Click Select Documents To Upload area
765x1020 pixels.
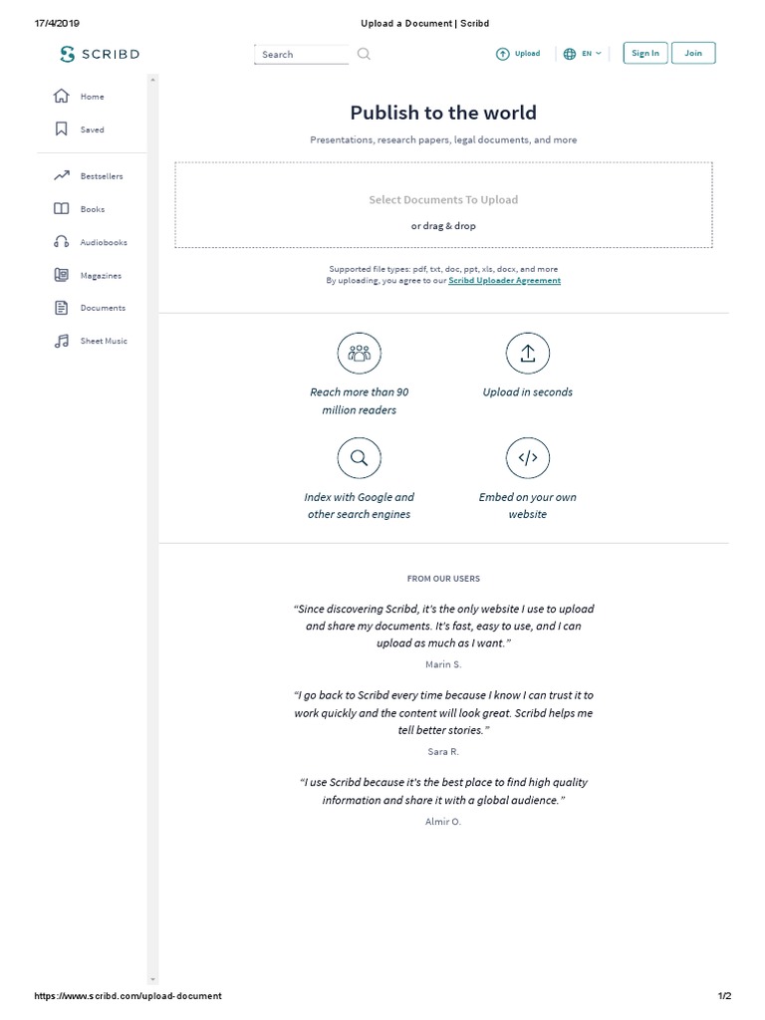[443, 200]
